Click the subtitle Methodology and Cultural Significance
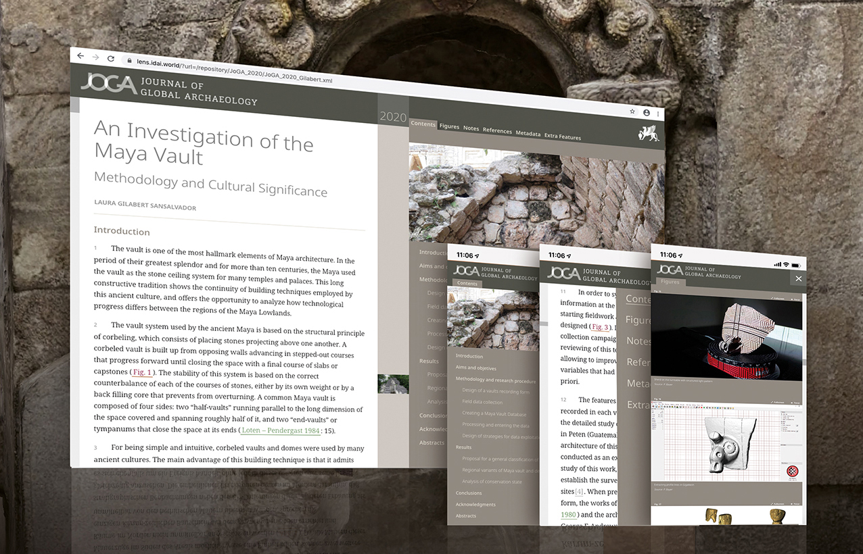The width and height of the screenshot is (863, 554). coord(210,183)
